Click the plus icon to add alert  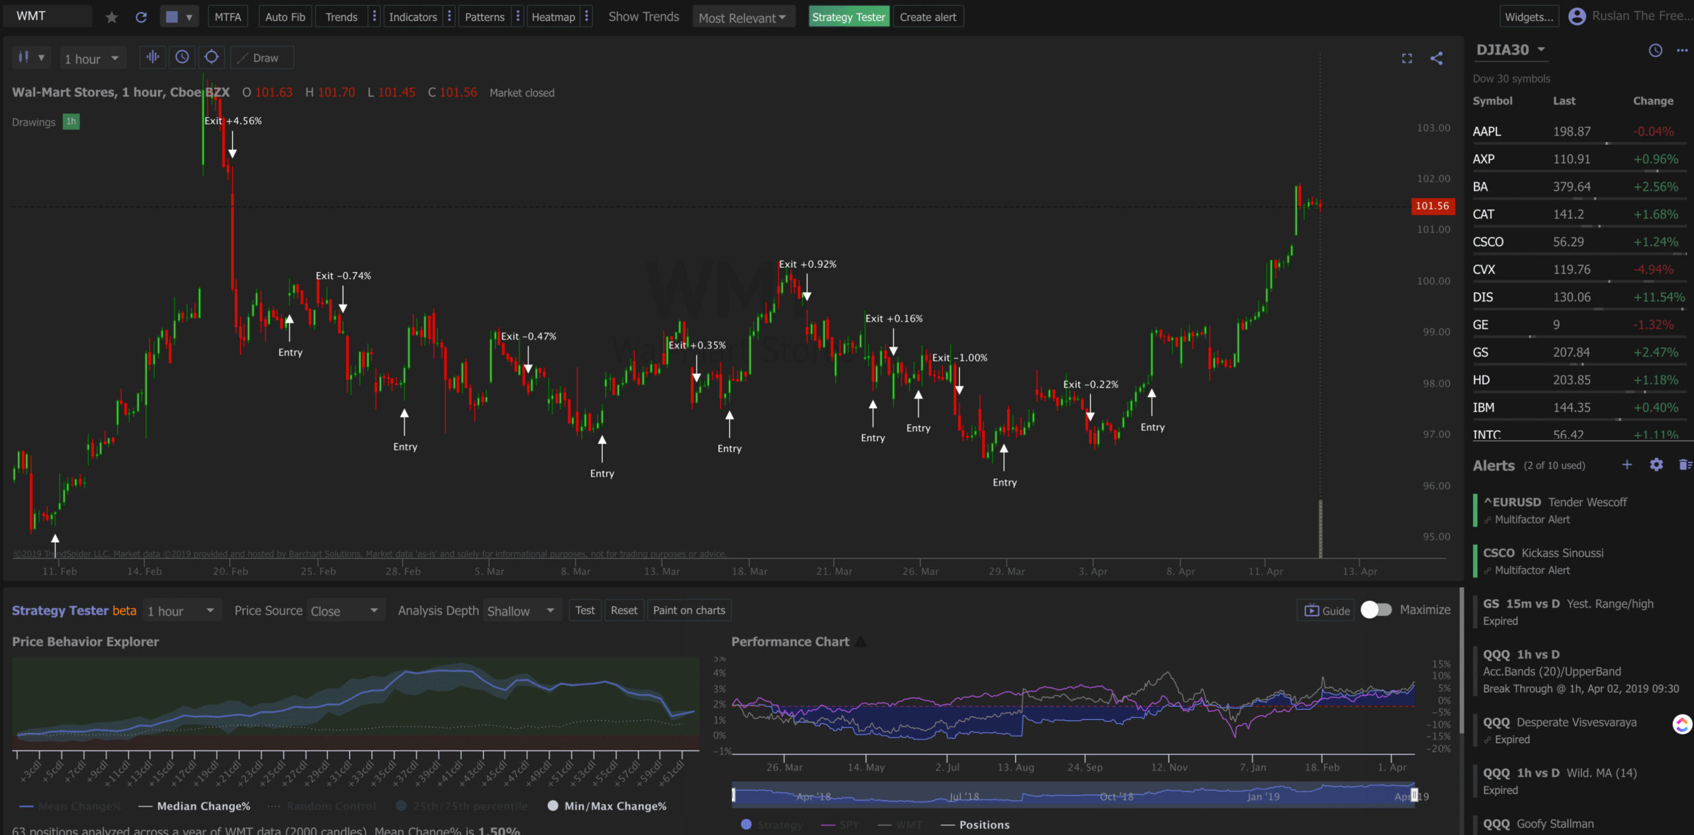1627,464
